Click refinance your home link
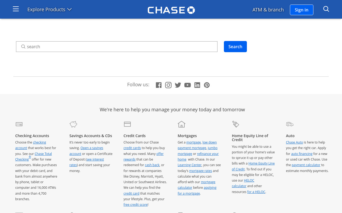 pos(198,157)
